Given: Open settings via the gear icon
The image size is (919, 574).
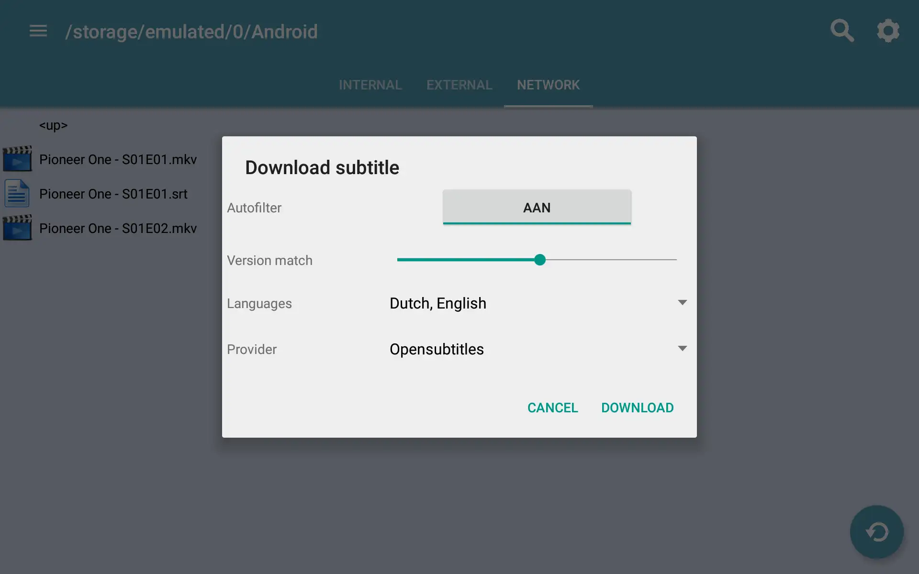Looking at the screenshot, I should pyautogui.click(x=888, y=31).
